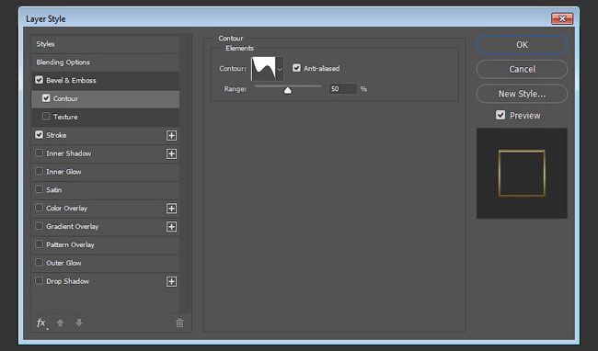Click the Range percentage input field
Viewport: 598px width, 351px height.
(x=343, y=89)
